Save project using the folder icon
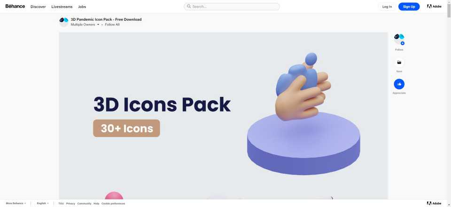 [399, 62]
